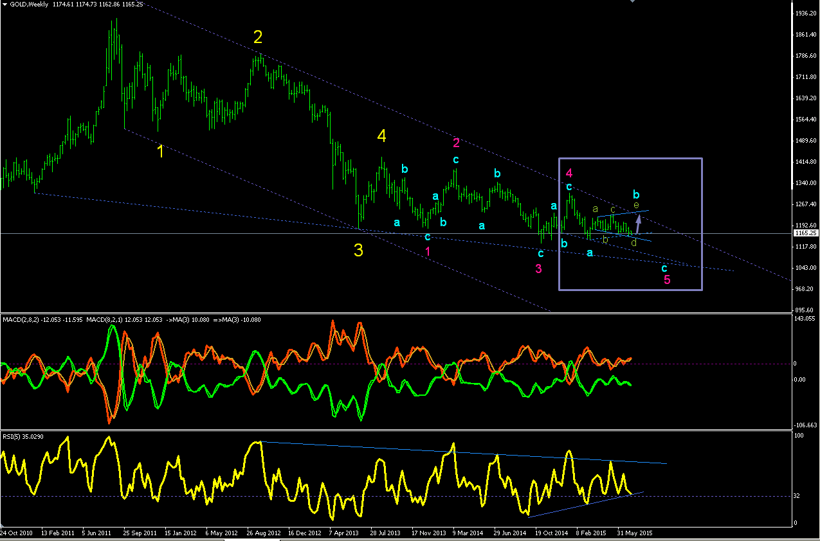The width and height of the screenshot is (820, 541).
Task: Select the olive 'e' triangle wave label
Action: 636,205
